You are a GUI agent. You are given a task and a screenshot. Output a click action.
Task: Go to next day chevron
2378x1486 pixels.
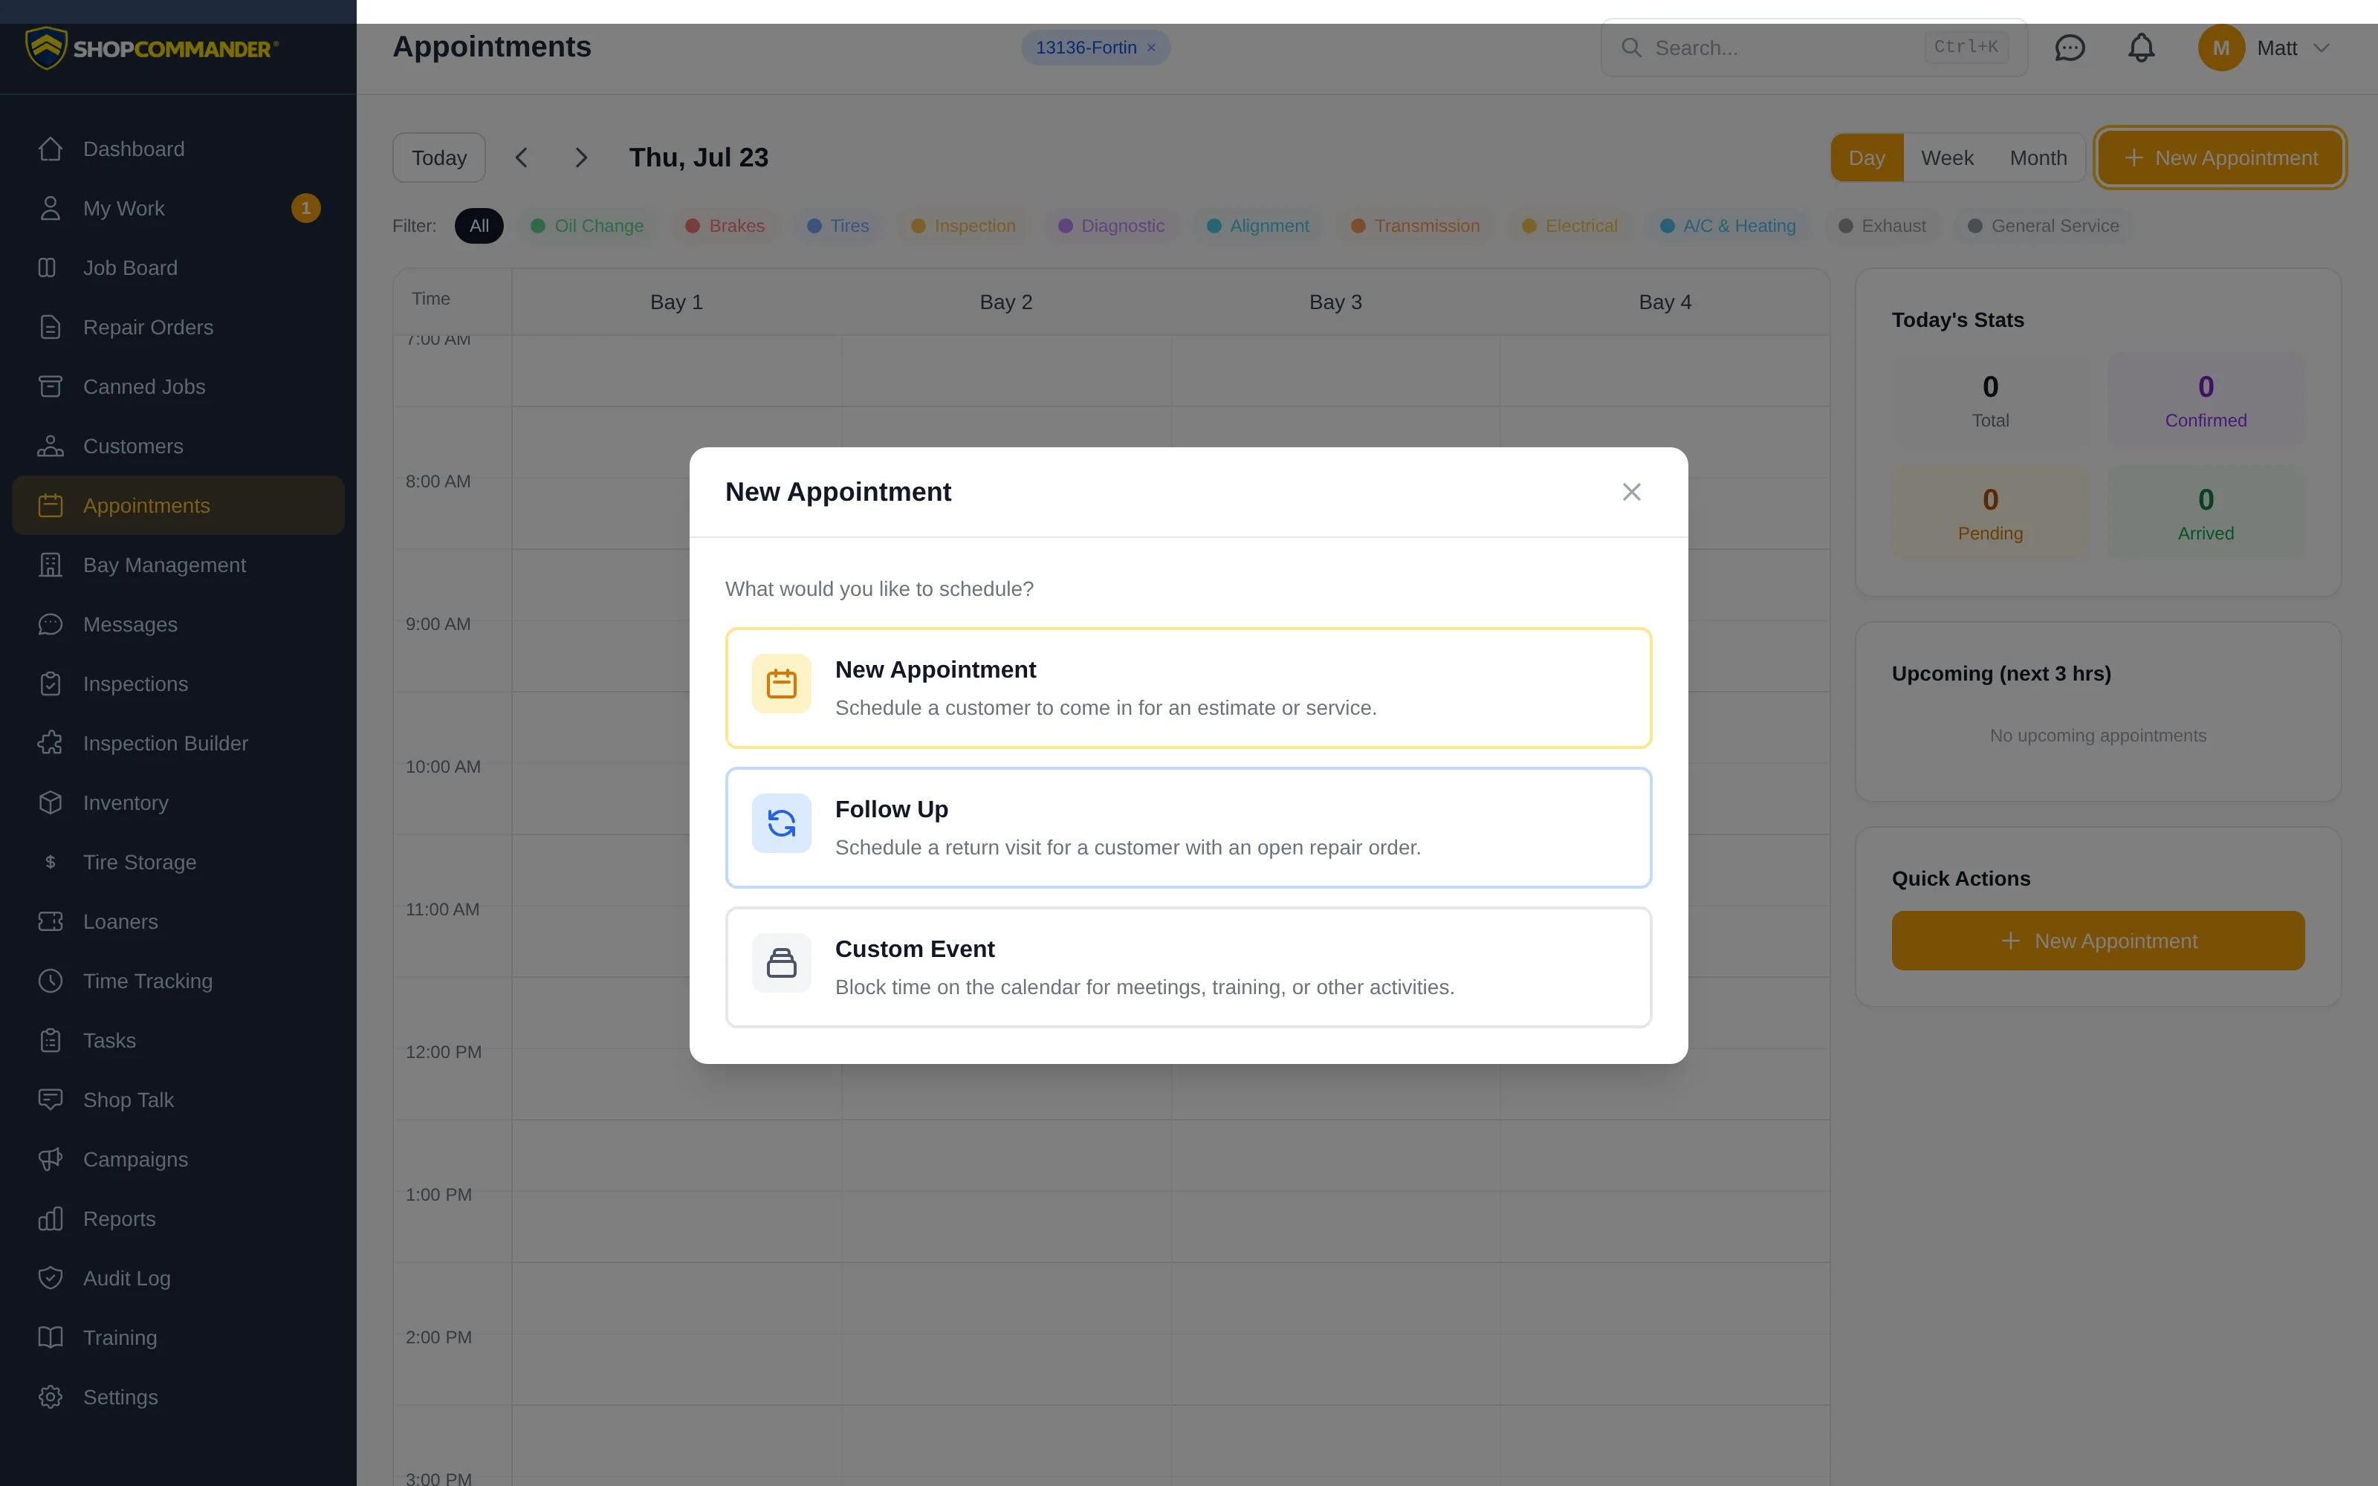pyautogui.click(x=580, y=158)
